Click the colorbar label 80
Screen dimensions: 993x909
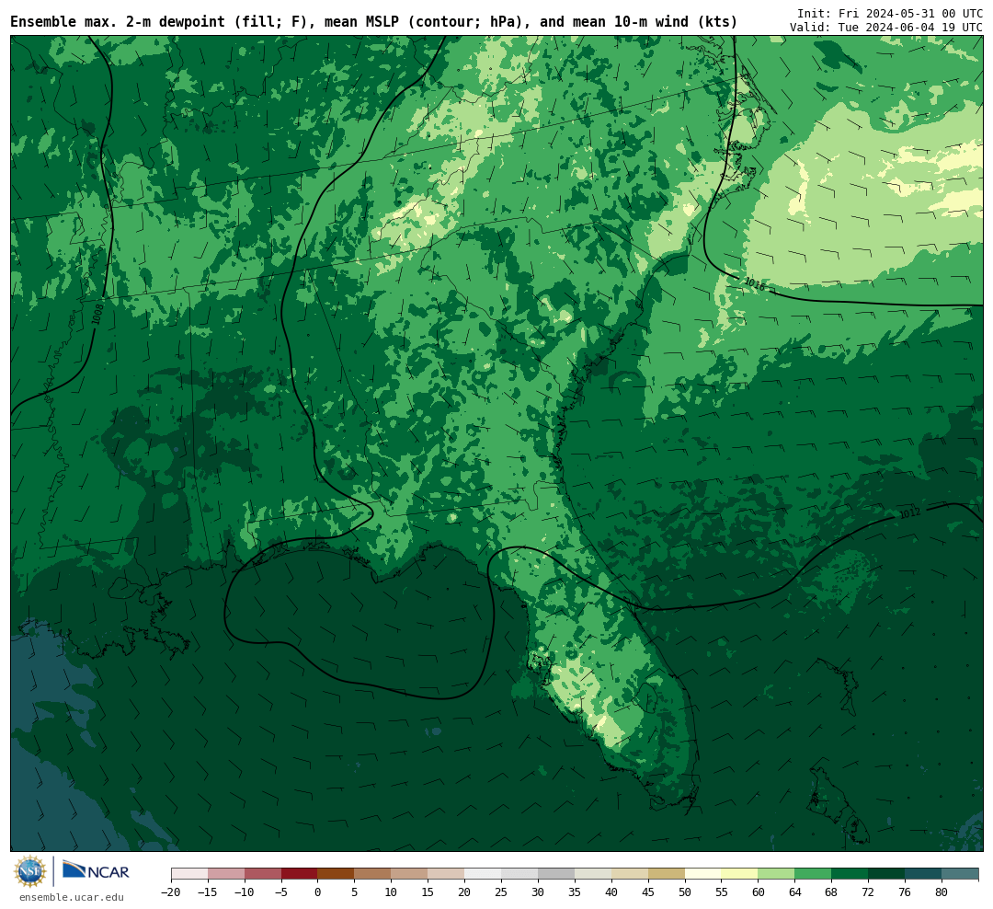pyautogui.click(x=942, y=892)
